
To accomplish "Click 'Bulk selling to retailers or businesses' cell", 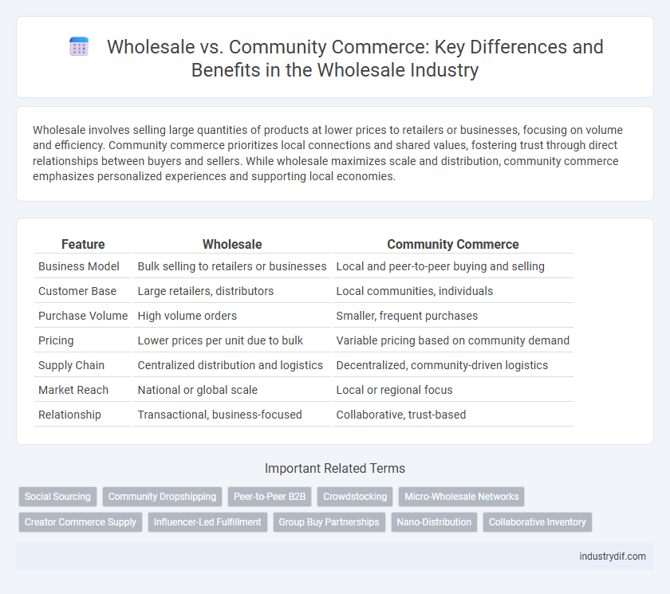I will [232, 266].
